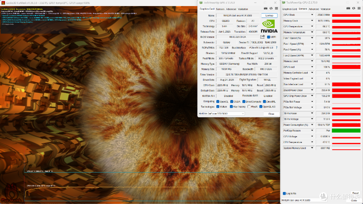Image resolution: width=363 pixels, height=204 pixels.
Task: Open the System Memory Used dropdown arrow
Action: tap(312, 148)
